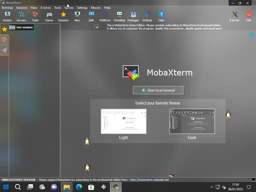Launch Microsoft Edge from taskbar
This screenshot has width=256, height=192.
tap(79, 187)
